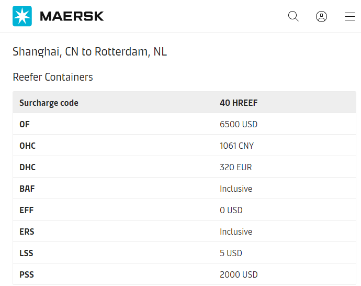
Task: Click the LSS 5 USD value
Action: (231, 253)
